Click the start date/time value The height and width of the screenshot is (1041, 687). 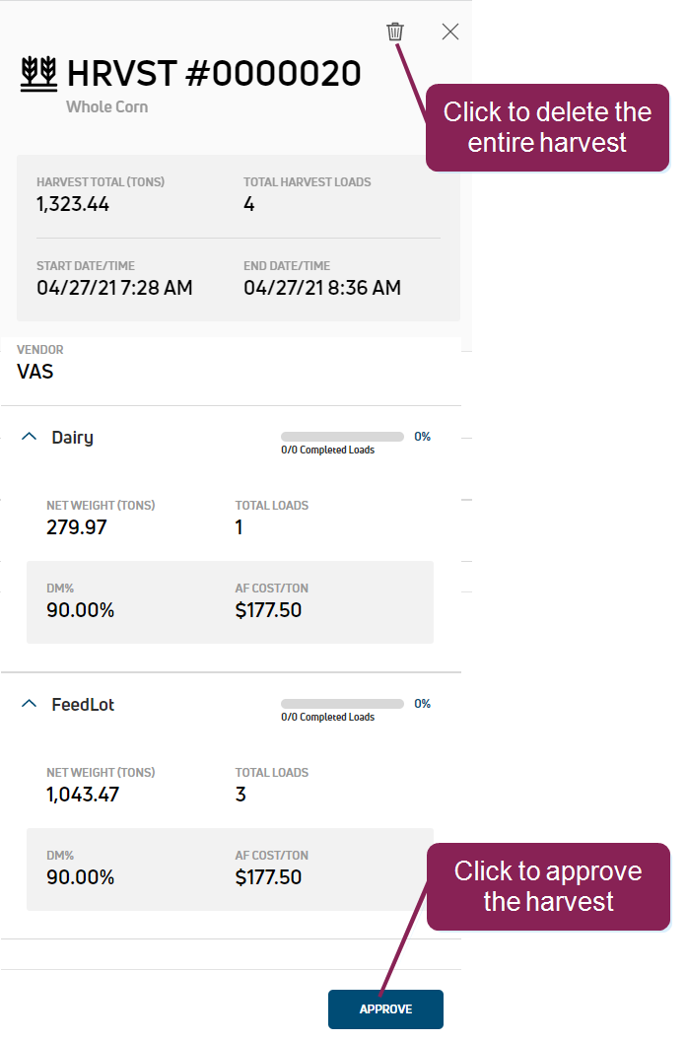pos(114,288)
